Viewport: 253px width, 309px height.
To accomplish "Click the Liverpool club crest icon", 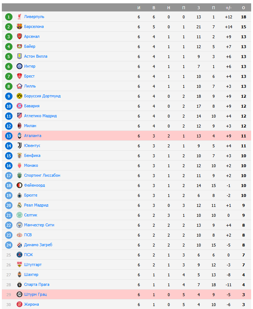I will click(19, 17).
